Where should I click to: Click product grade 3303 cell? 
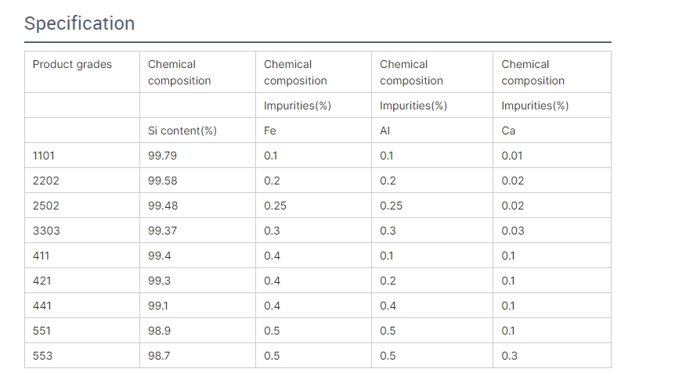click(x=45, y=231)
